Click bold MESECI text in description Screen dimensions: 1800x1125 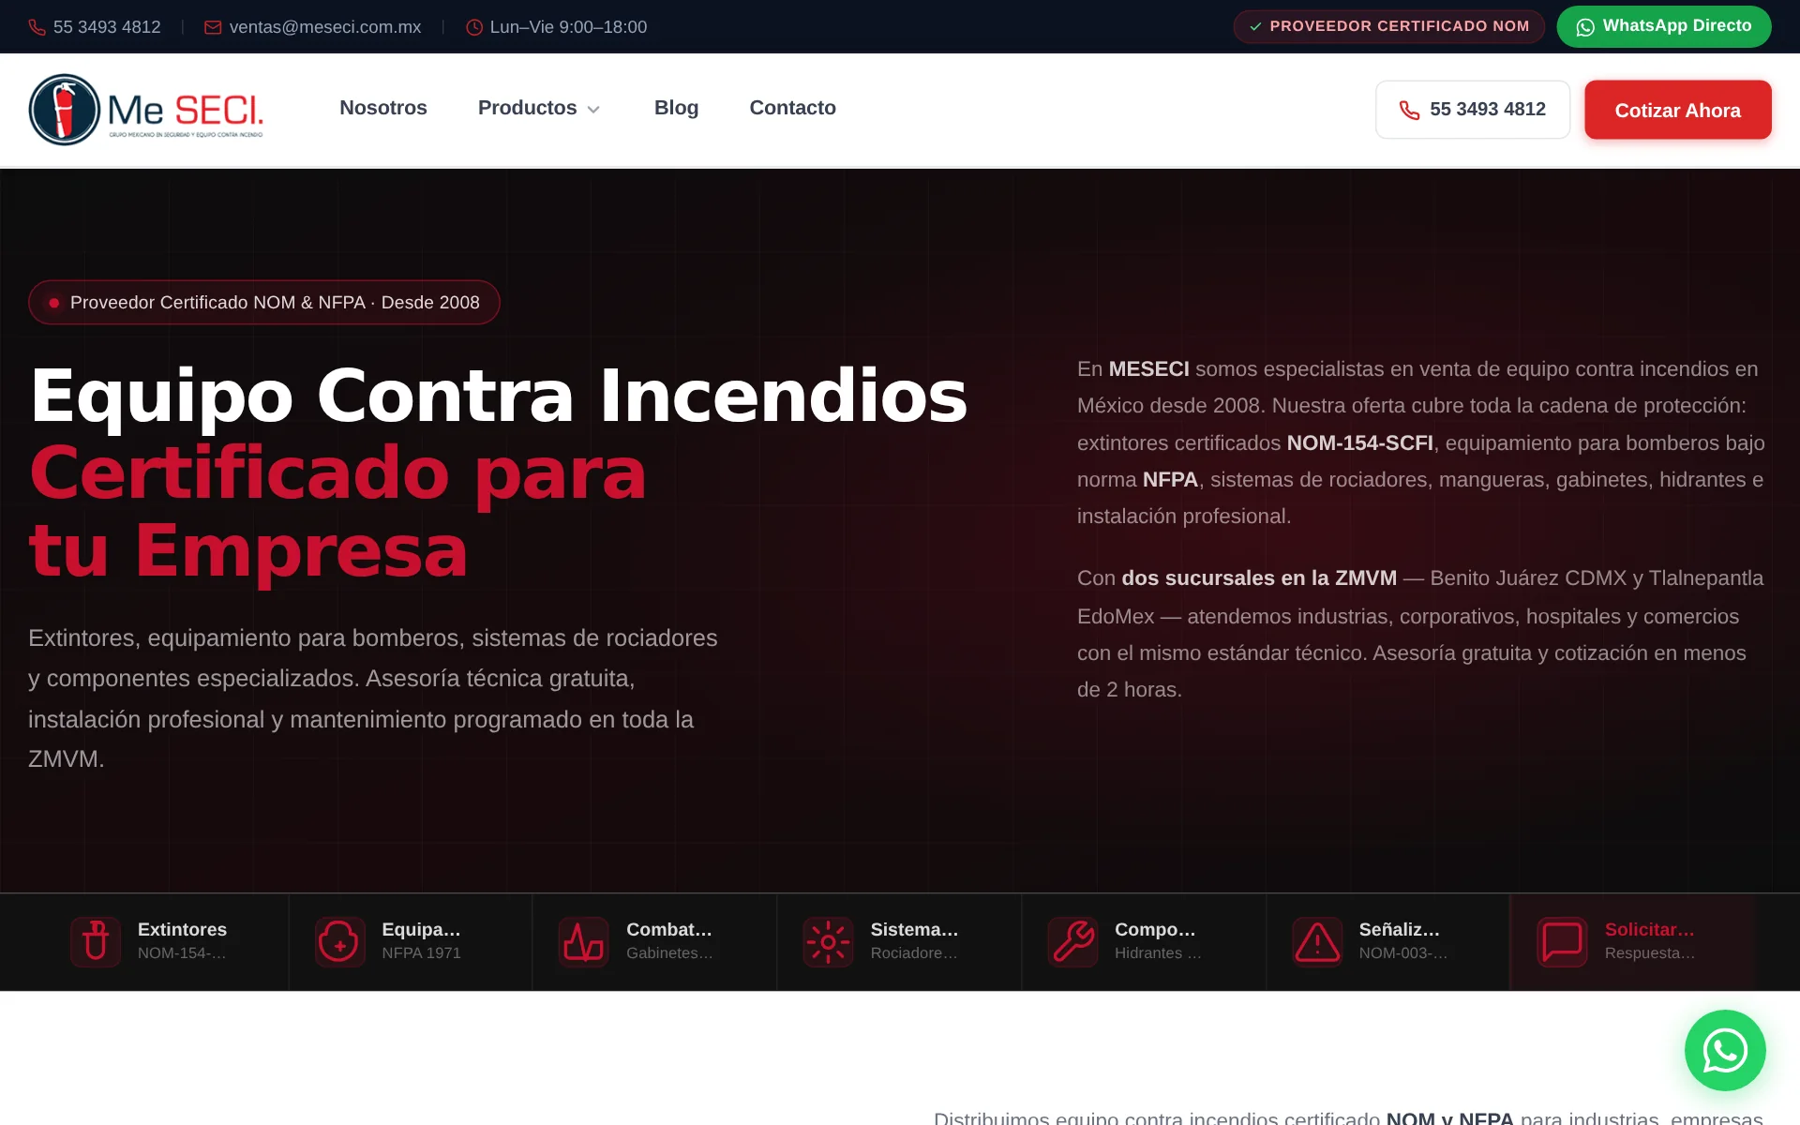coord(1148,368)
